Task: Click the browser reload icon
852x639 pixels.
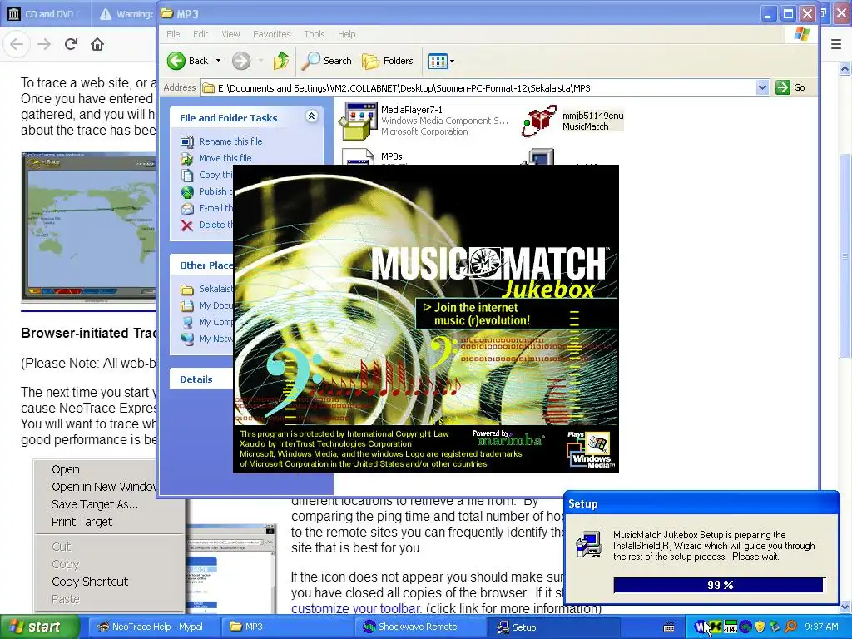Action: (x=72, y=44)
